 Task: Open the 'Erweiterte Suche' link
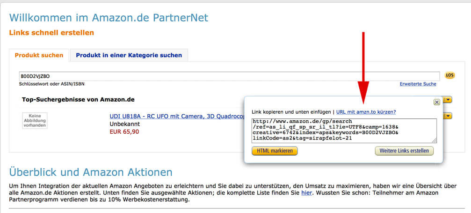(418, 84)
